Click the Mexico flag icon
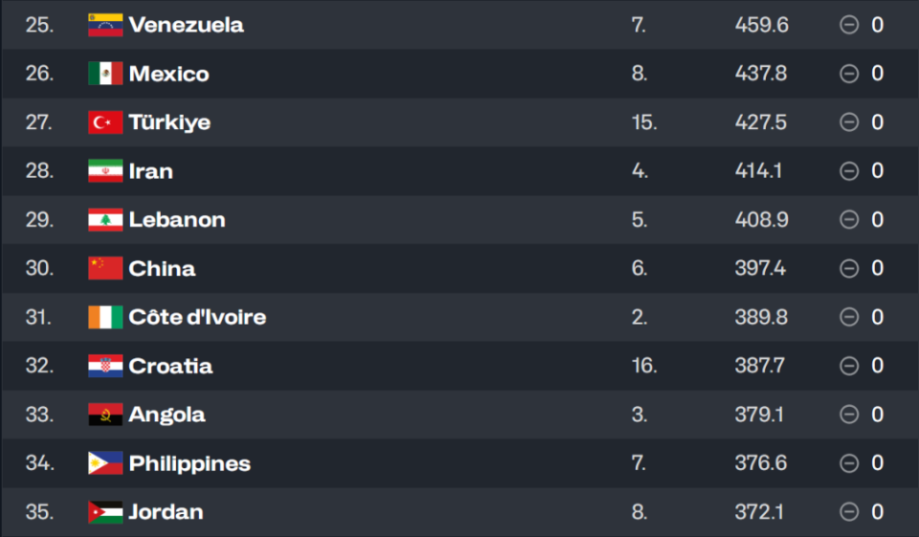 click(105, 74)
